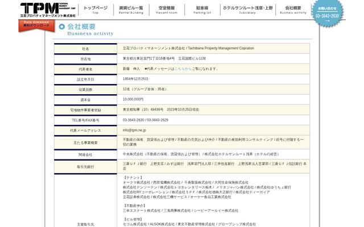Click the 会社概要 page heading text
The height and width of the screenshot is (227, 364).
(81, 27)
